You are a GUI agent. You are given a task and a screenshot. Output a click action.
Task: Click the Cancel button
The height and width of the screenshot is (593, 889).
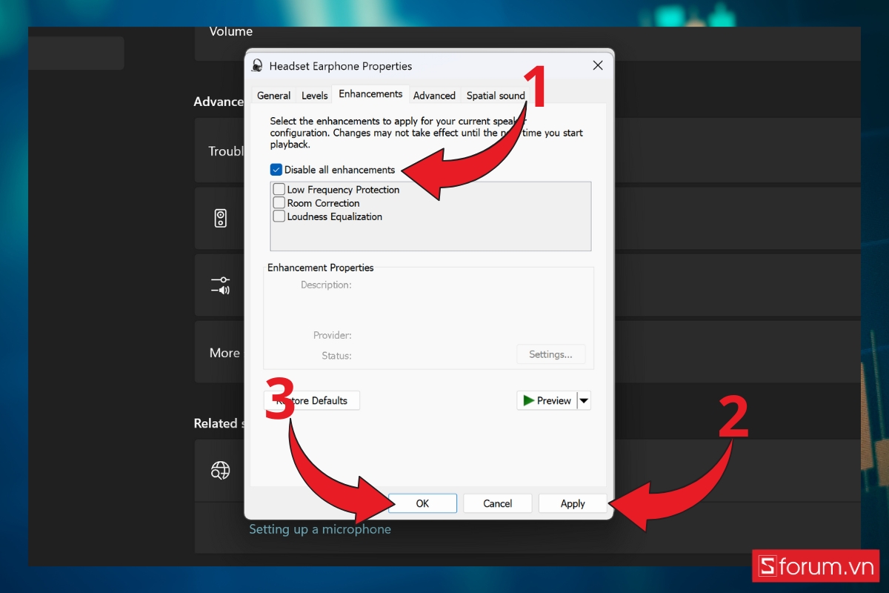[498, 503]
